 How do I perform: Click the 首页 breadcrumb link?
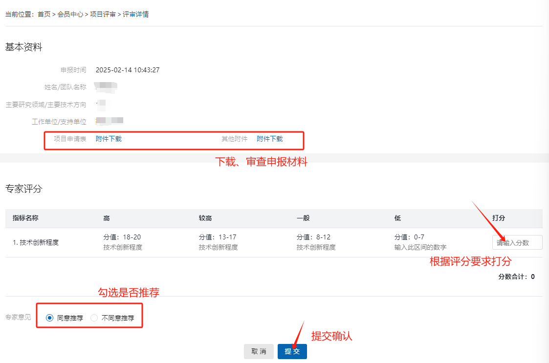[44, 15]
